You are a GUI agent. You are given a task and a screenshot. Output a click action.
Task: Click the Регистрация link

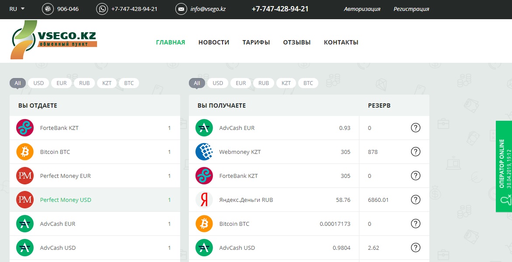pos(411,9)
